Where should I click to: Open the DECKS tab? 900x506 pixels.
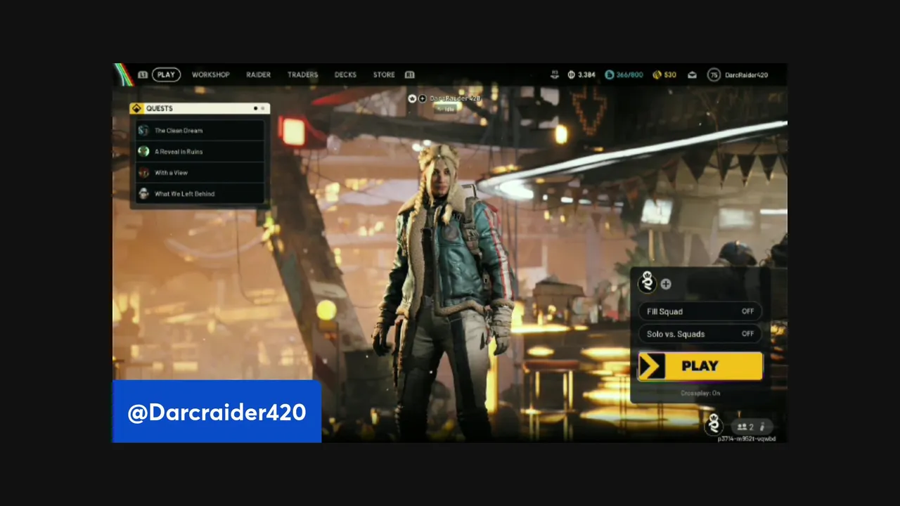coord(345,74)
